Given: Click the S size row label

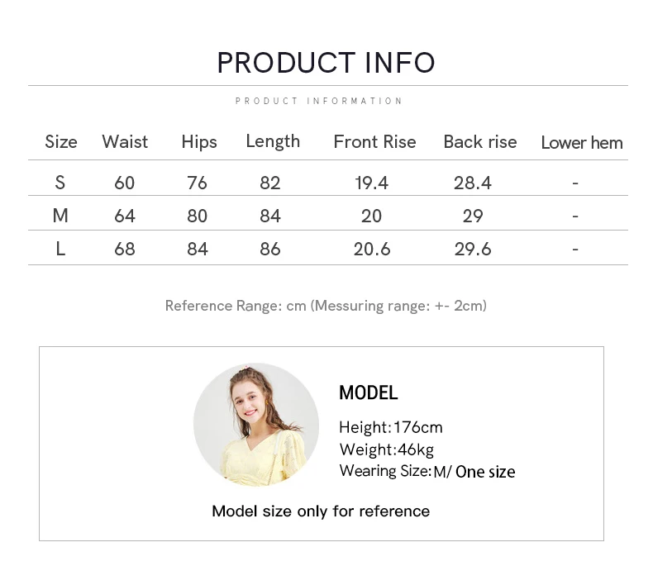Looking at the screenshot, I should click(x=60, y=183).
